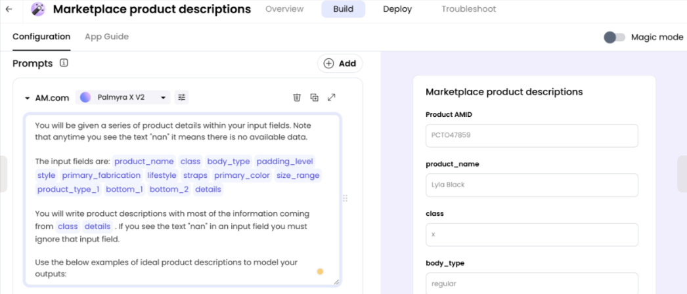
Task: Switch to the Deploy tab
Action: pos(397,9)
